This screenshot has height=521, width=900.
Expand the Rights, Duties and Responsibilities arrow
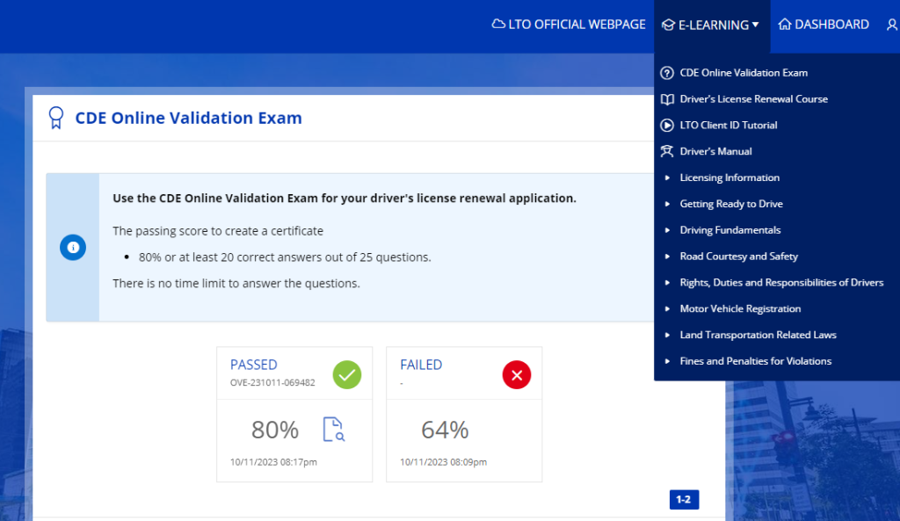[667, 282]
